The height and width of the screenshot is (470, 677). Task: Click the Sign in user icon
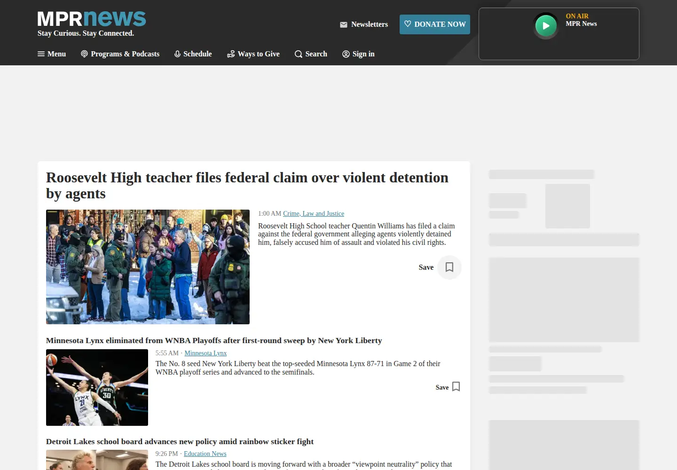[346, 54]
